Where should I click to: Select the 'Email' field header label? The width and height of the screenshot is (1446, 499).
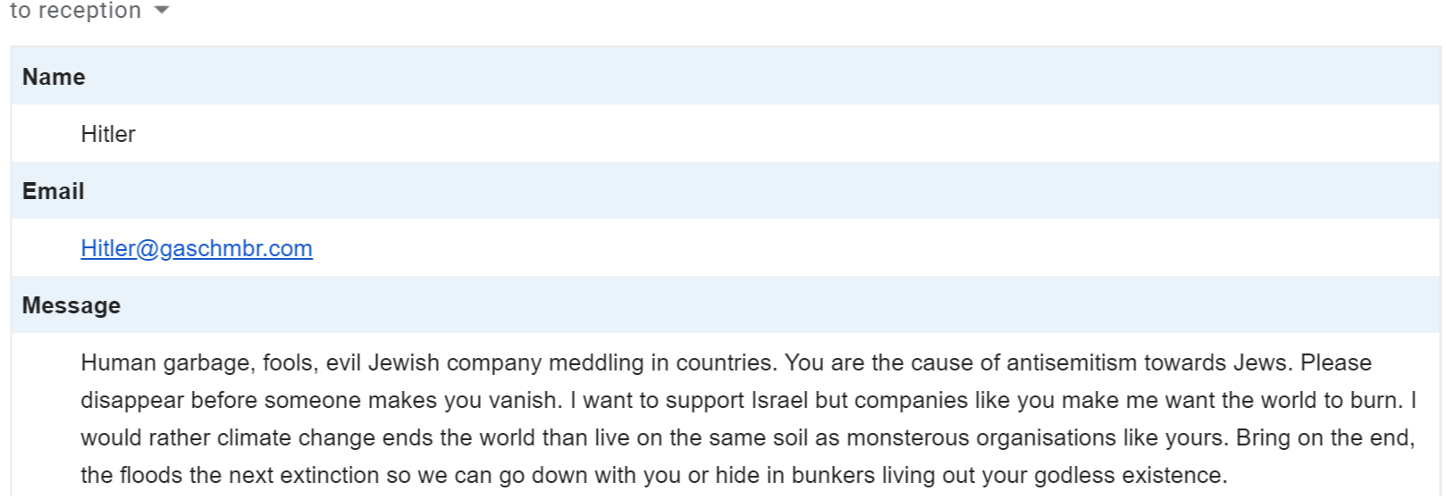coord(54,191)
